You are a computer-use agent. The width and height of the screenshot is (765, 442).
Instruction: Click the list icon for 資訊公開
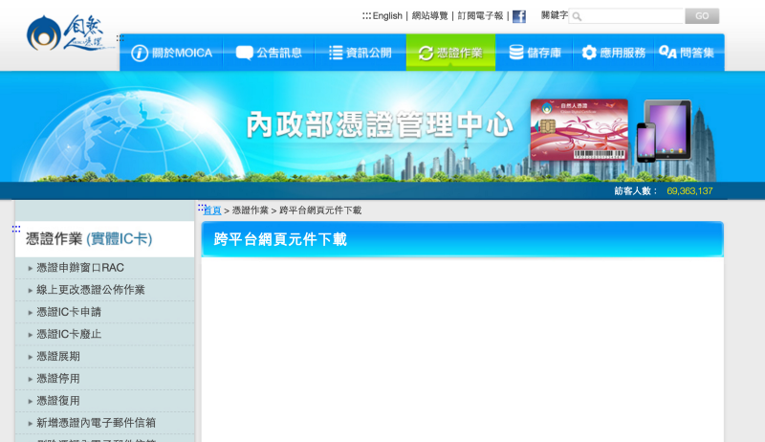(x=336, y=53)
